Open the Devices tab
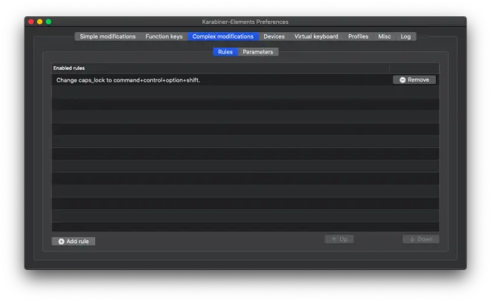Screen dimensions: 491x302 [x=274, y=36]
